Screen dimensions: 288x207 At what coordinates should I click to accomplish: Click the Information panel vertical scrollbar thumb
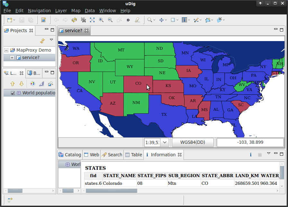tap(282, 173)
